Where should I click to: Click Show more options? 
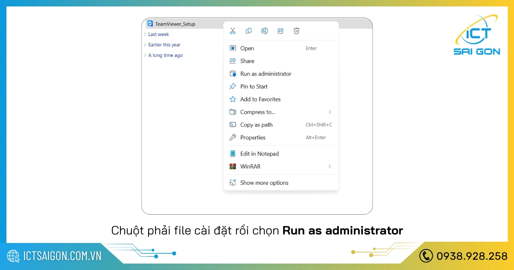[x=264, y=183]
